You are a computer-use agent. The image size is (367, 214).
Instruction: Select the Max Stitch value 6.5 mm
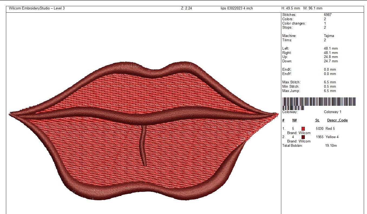pyautogui.click(x=330, y=82)
